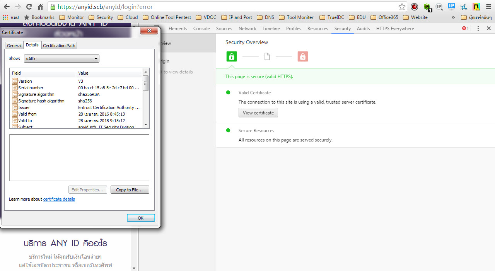Open the Website bookmark folder
This screenshot has height=271, width=495.
(415, 17)
